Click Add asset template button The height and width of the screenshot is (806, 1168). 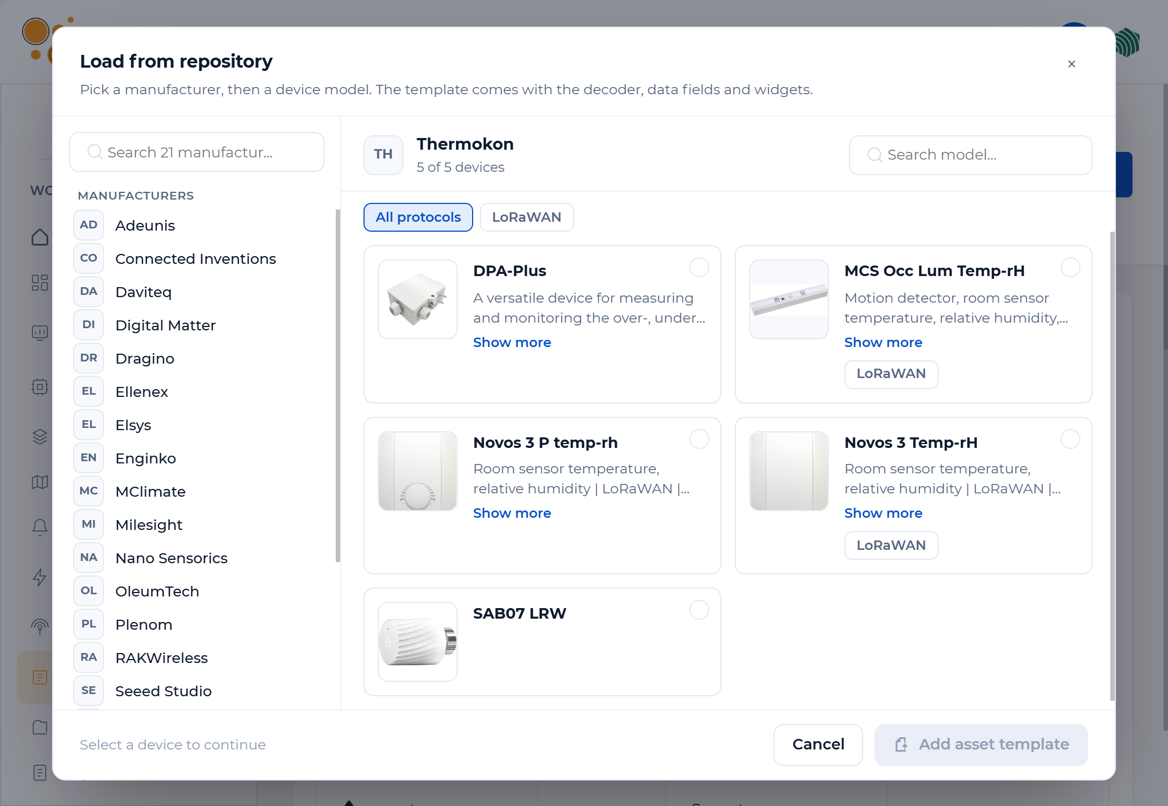pyautogui.click(x=981, y=744)
